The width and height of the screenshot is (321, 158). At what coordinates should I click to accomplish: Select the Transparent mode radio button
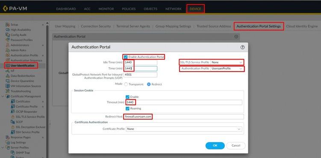click(x=126, y=84)
